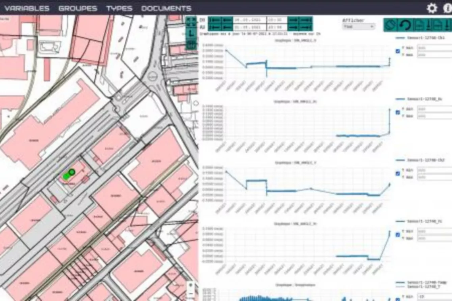Toggle Y min/max checkbox for first chart
Viewport: 452px width, 301px height.
pos(398,51)
